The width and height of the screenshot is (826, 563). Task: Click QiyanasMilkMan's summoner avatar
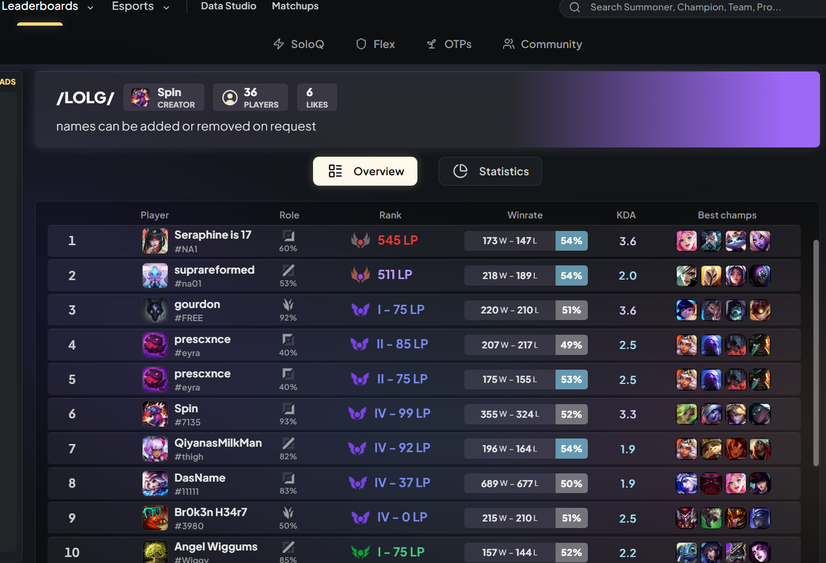(155, 449)
